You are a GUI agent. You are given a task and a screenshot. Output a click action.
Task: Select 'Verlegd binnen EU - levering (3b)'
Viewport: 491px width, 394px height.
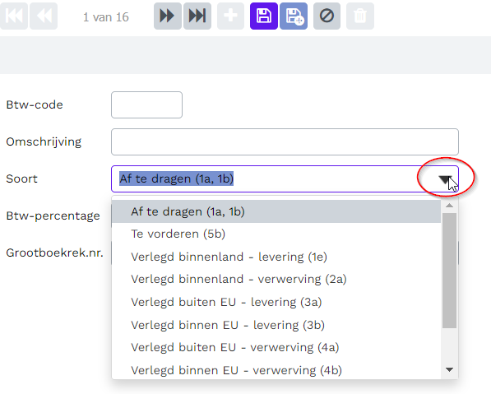coord(276,325)
